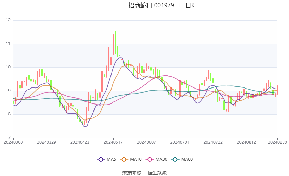Click the price axis label 10
This screenshot has height=176, width=289.
click(8, 67)
